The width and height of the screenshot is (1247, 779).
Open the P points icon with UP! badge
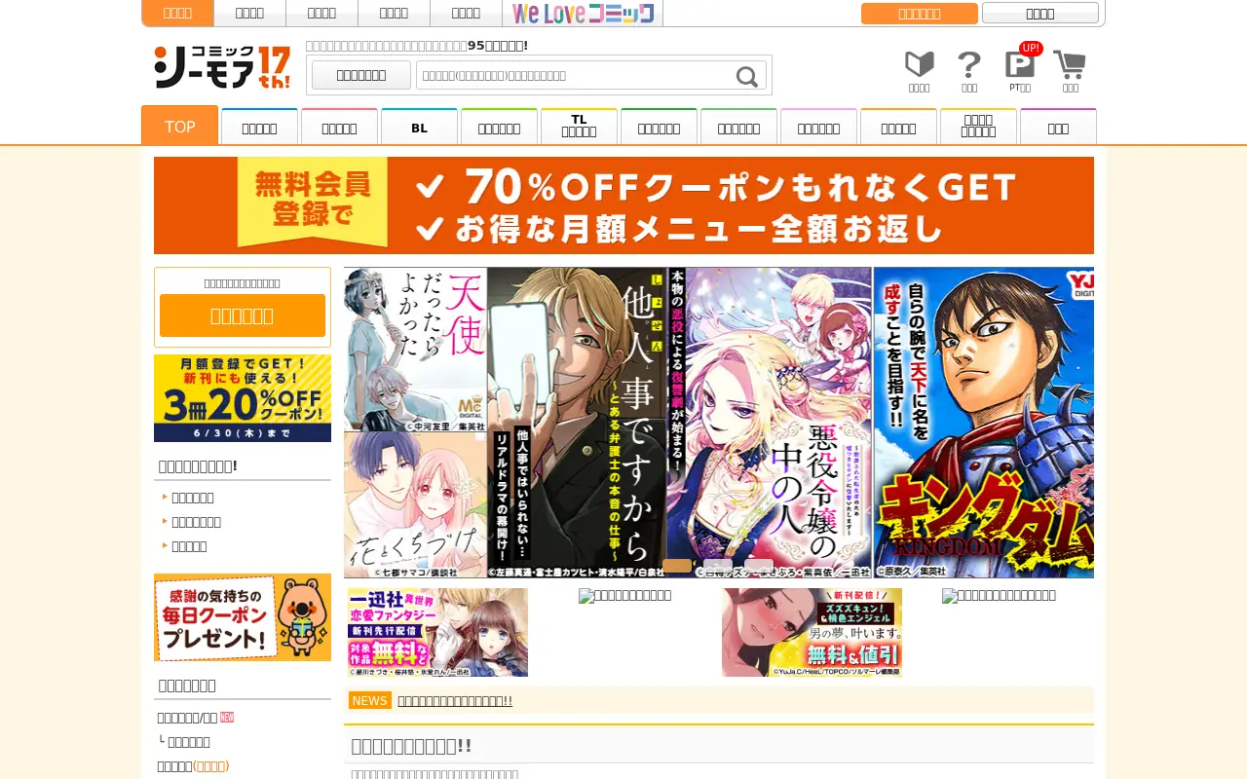click(1020, 64)
